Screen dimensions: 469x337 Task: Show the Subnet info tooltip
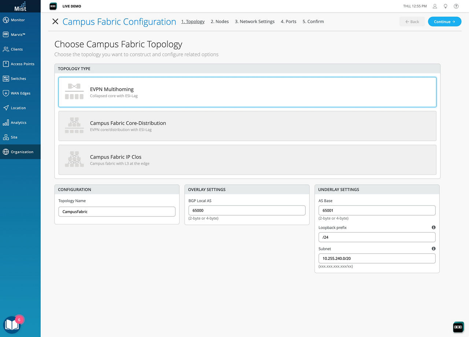tap(433, 249)
